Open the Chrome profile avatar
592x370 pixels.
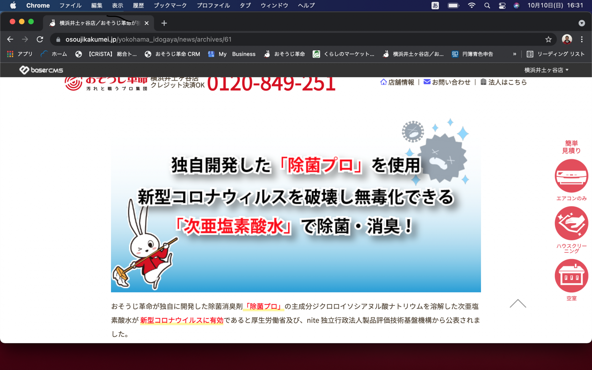pyautogui.click(x=567, y=39)
